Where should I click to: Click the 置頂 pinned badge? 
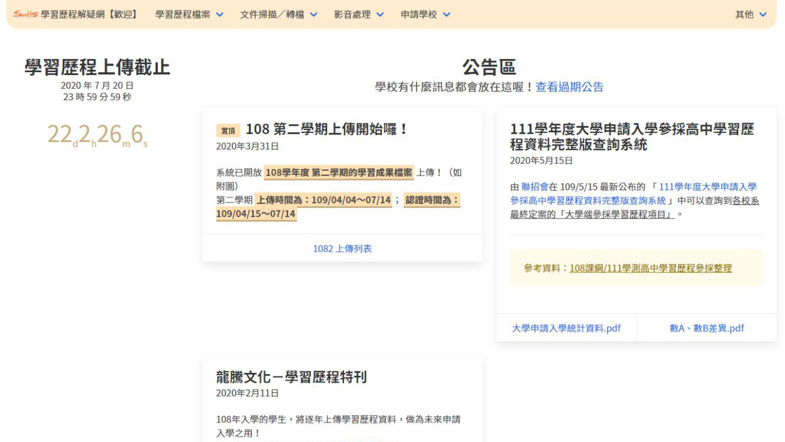tap(228, 131)
